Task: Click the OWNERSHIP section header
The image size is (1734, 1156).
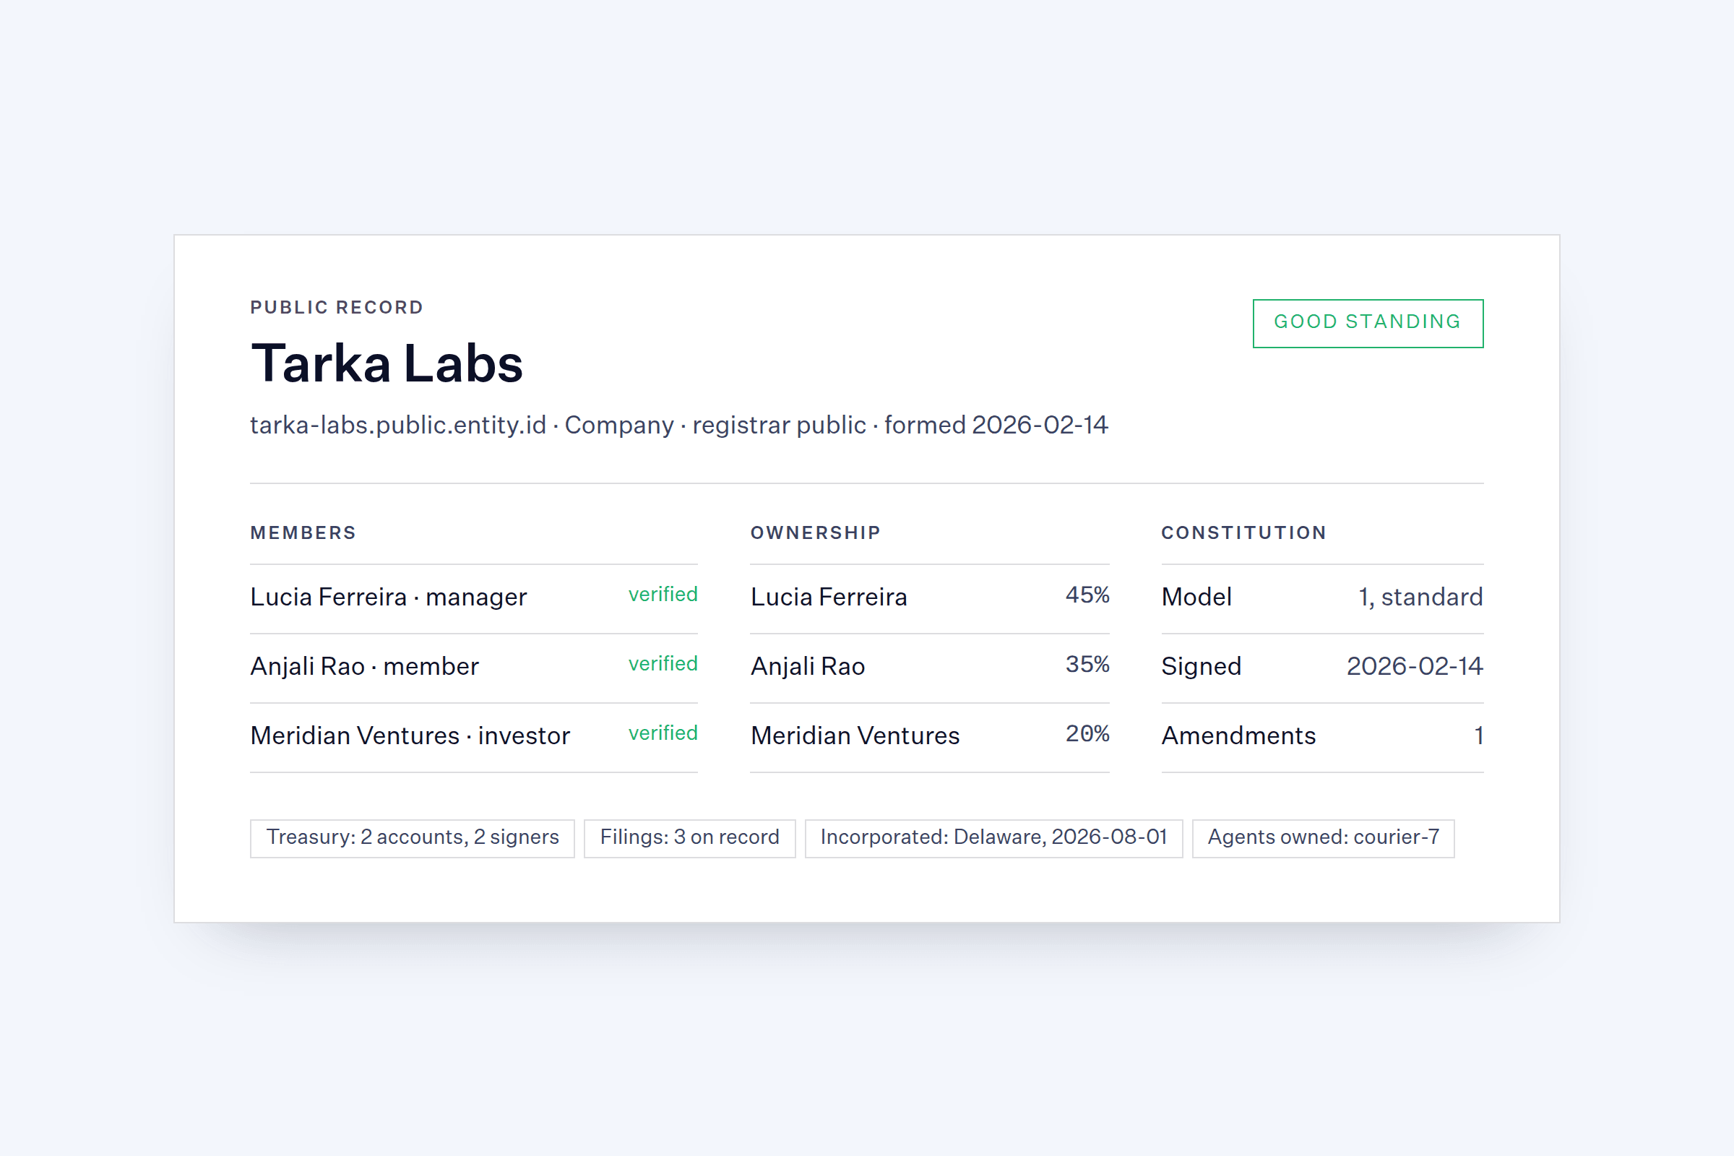Action: point(816,532)
